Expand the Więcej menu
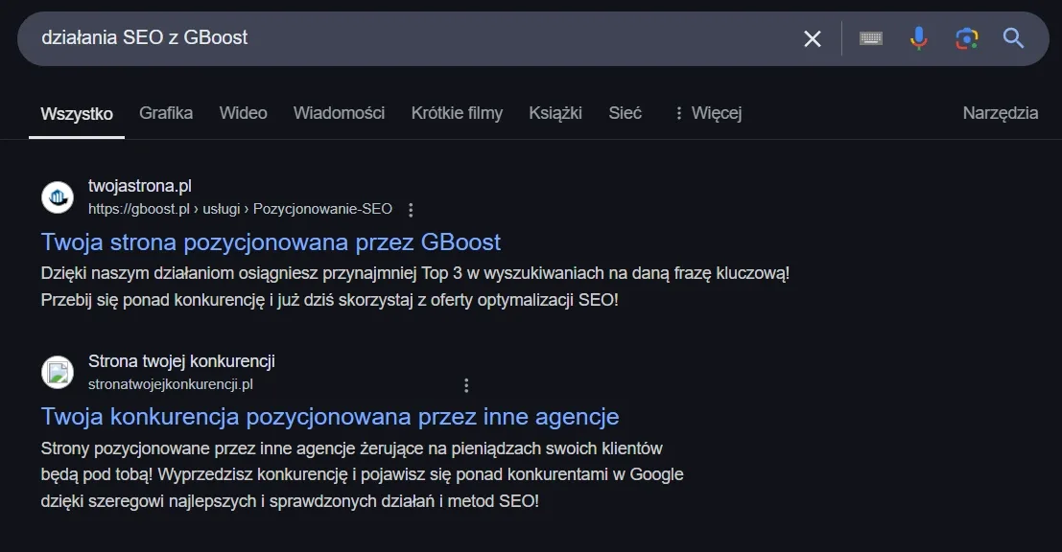 click(x=708, y=113)
